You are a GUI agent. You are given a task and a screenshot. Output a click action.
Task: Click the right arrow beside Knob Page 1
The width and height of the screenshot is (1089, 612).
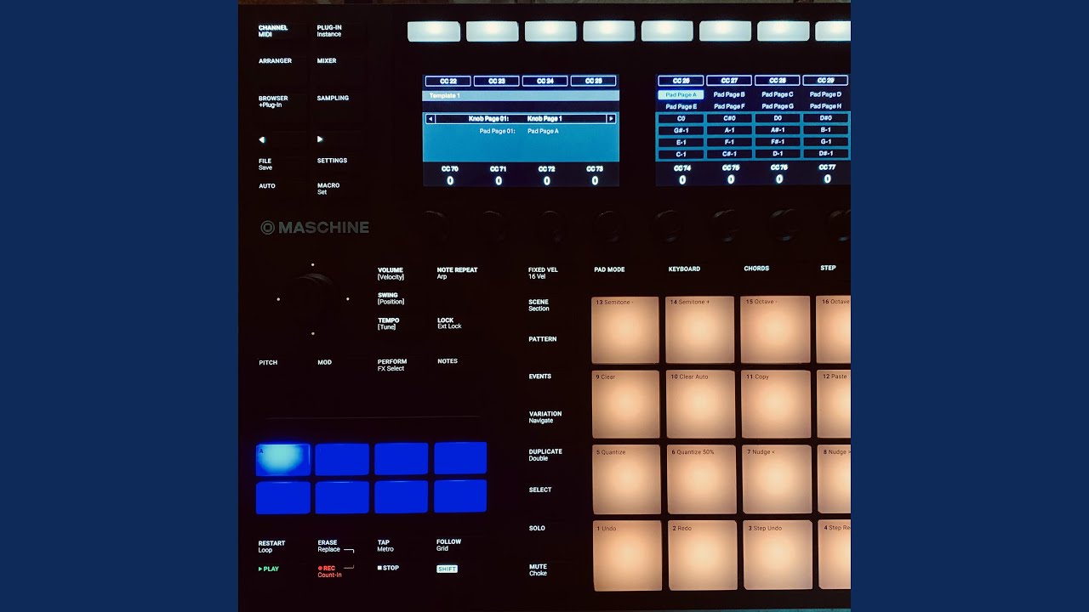[x=611, y=119]
